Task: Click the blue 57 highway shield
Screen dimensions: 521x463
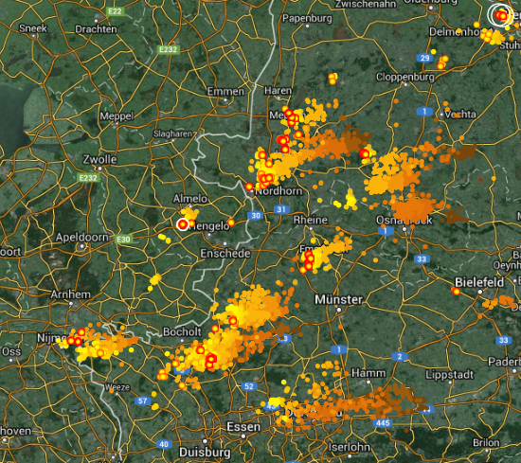Action: tap(142, 401)
